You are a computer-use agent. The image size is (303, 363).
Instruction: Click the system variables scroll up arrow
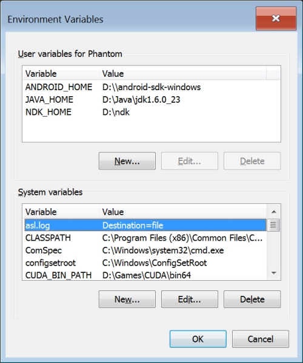click(x=274, y=212)
